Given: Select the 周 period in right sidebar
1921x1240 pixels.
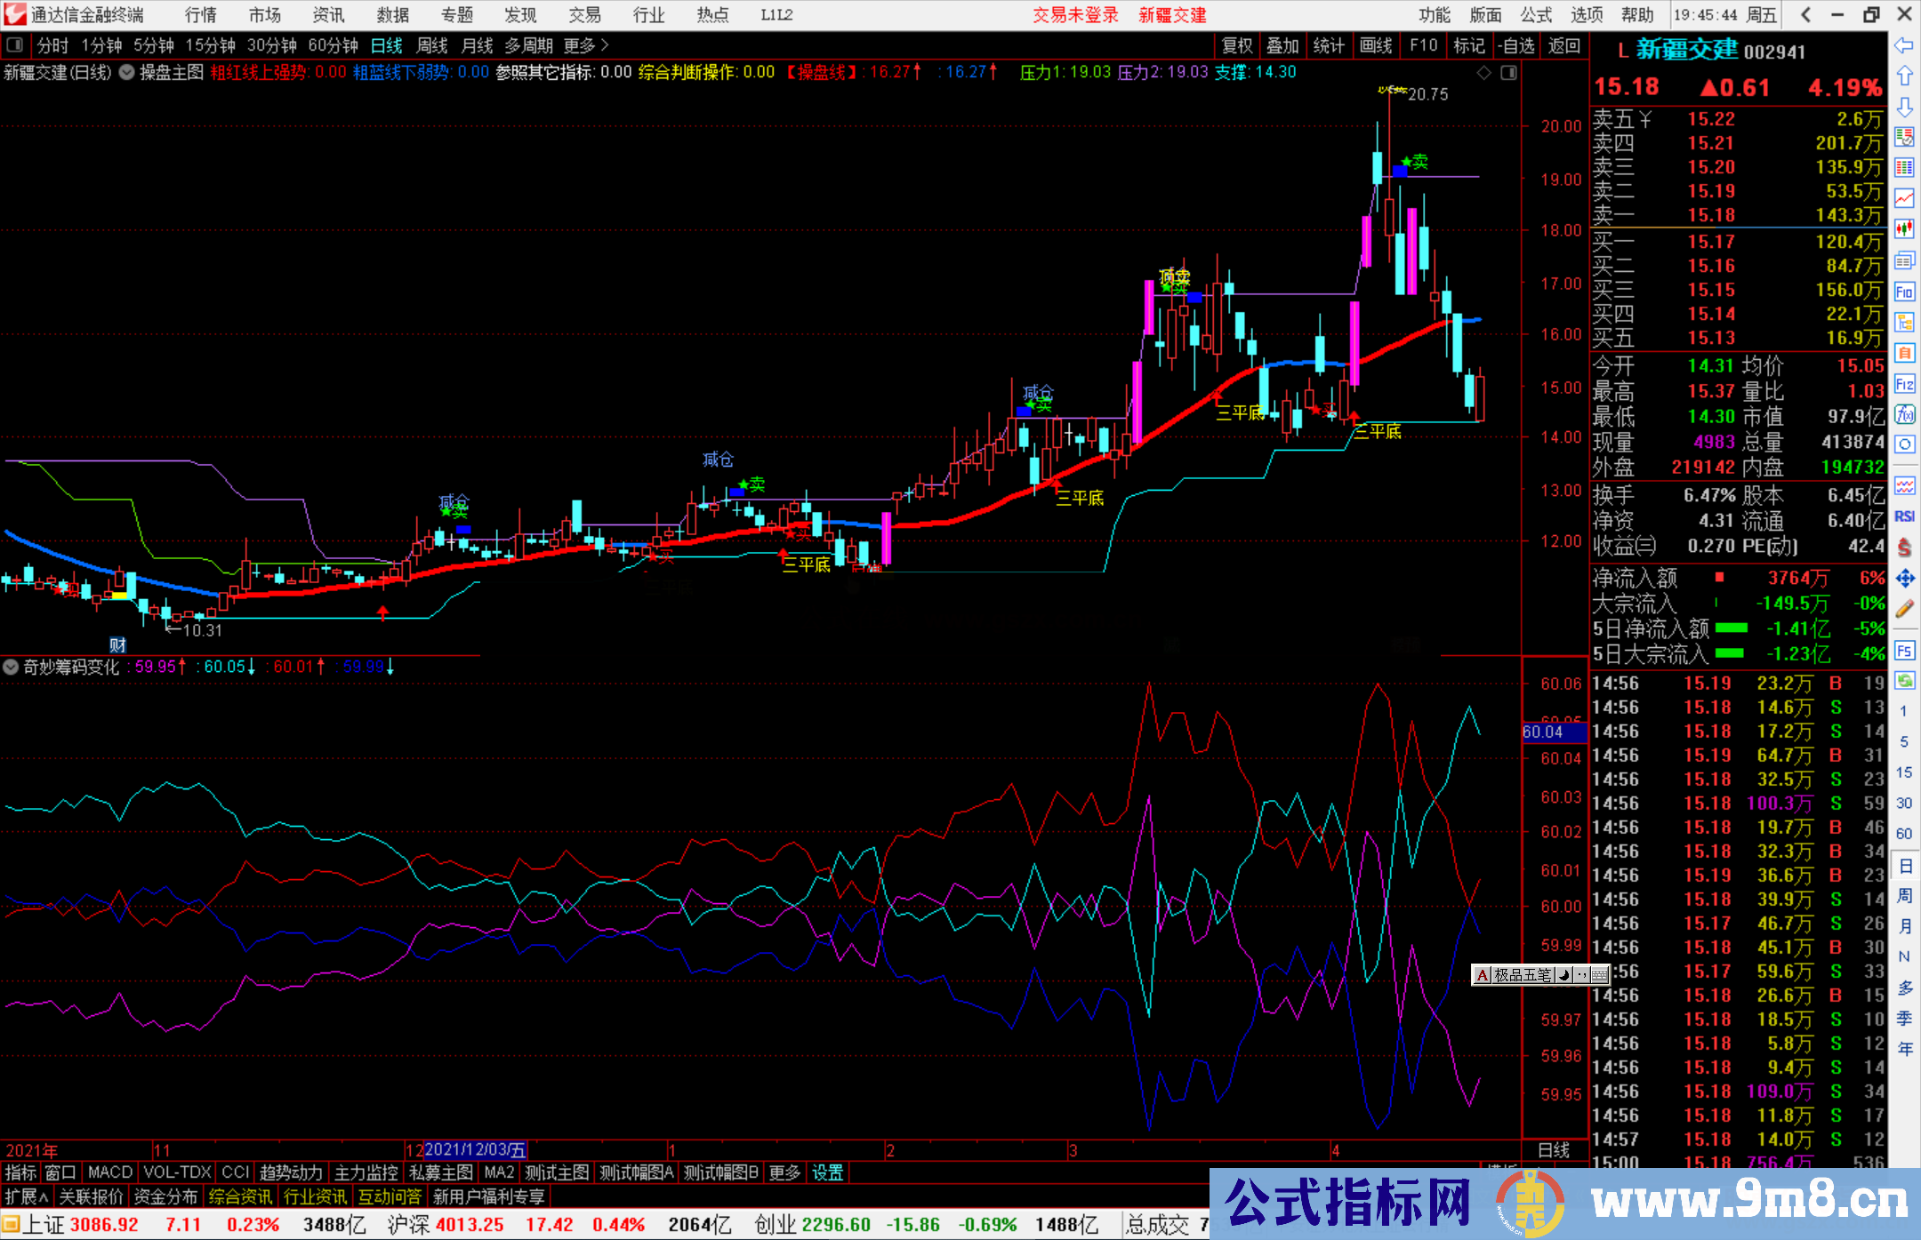Looking at the screenshot, I should (1904, 895).
